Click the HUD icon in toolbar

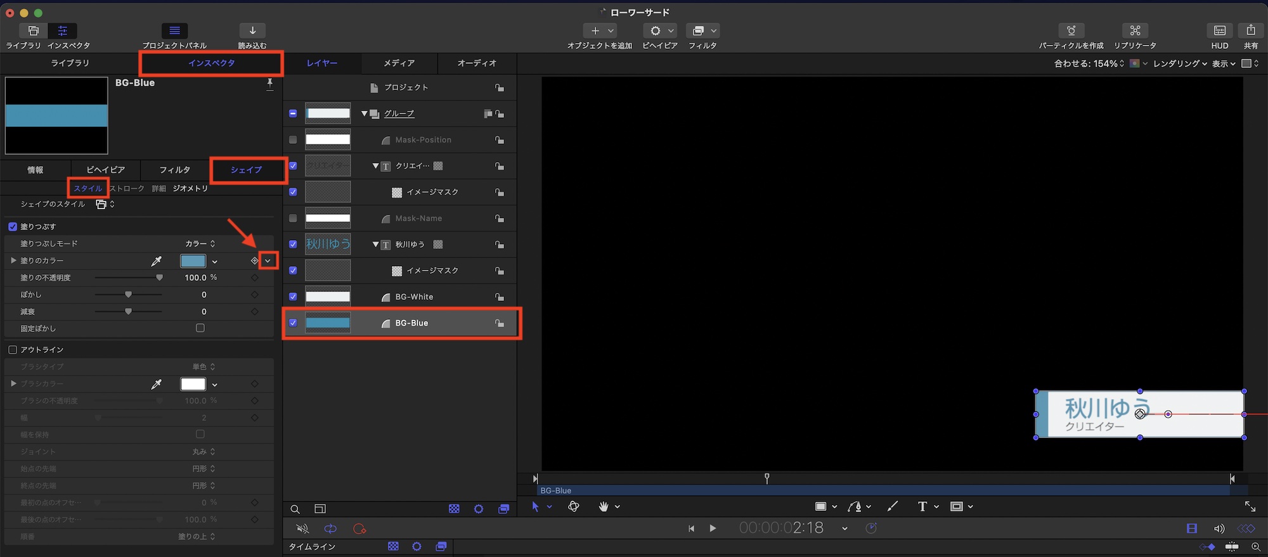pos(1219,31)
